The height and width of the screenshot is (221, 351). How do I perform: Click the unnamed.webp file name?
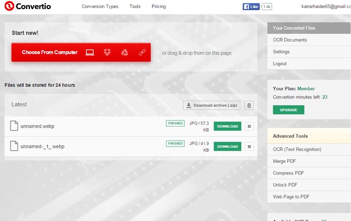[x=38, y=126]
